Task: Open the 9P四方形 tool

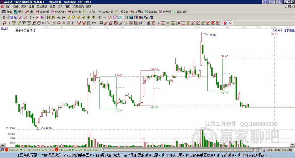Action: (58, 12)
